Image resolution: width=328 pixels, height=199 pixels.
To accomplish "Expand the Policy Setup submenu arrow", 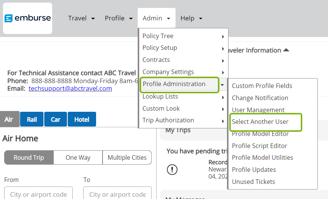I will coord(223,49).
